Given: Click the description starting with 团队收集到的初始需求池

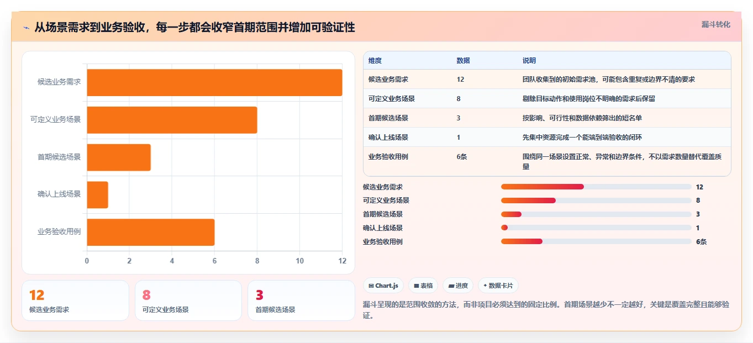Looking at the screenshot, I should [x=609, y=80].
